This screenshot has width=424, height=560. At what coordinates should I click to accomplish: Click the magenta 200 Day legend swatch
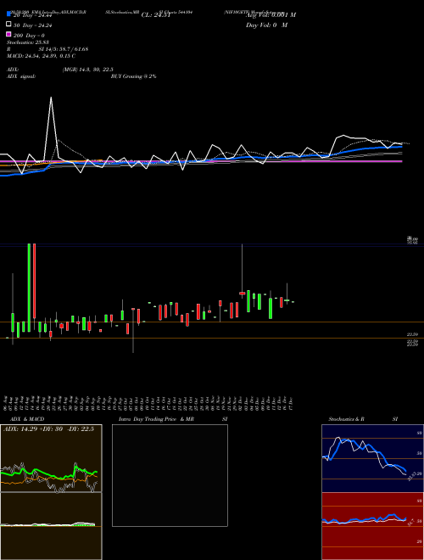9,34
